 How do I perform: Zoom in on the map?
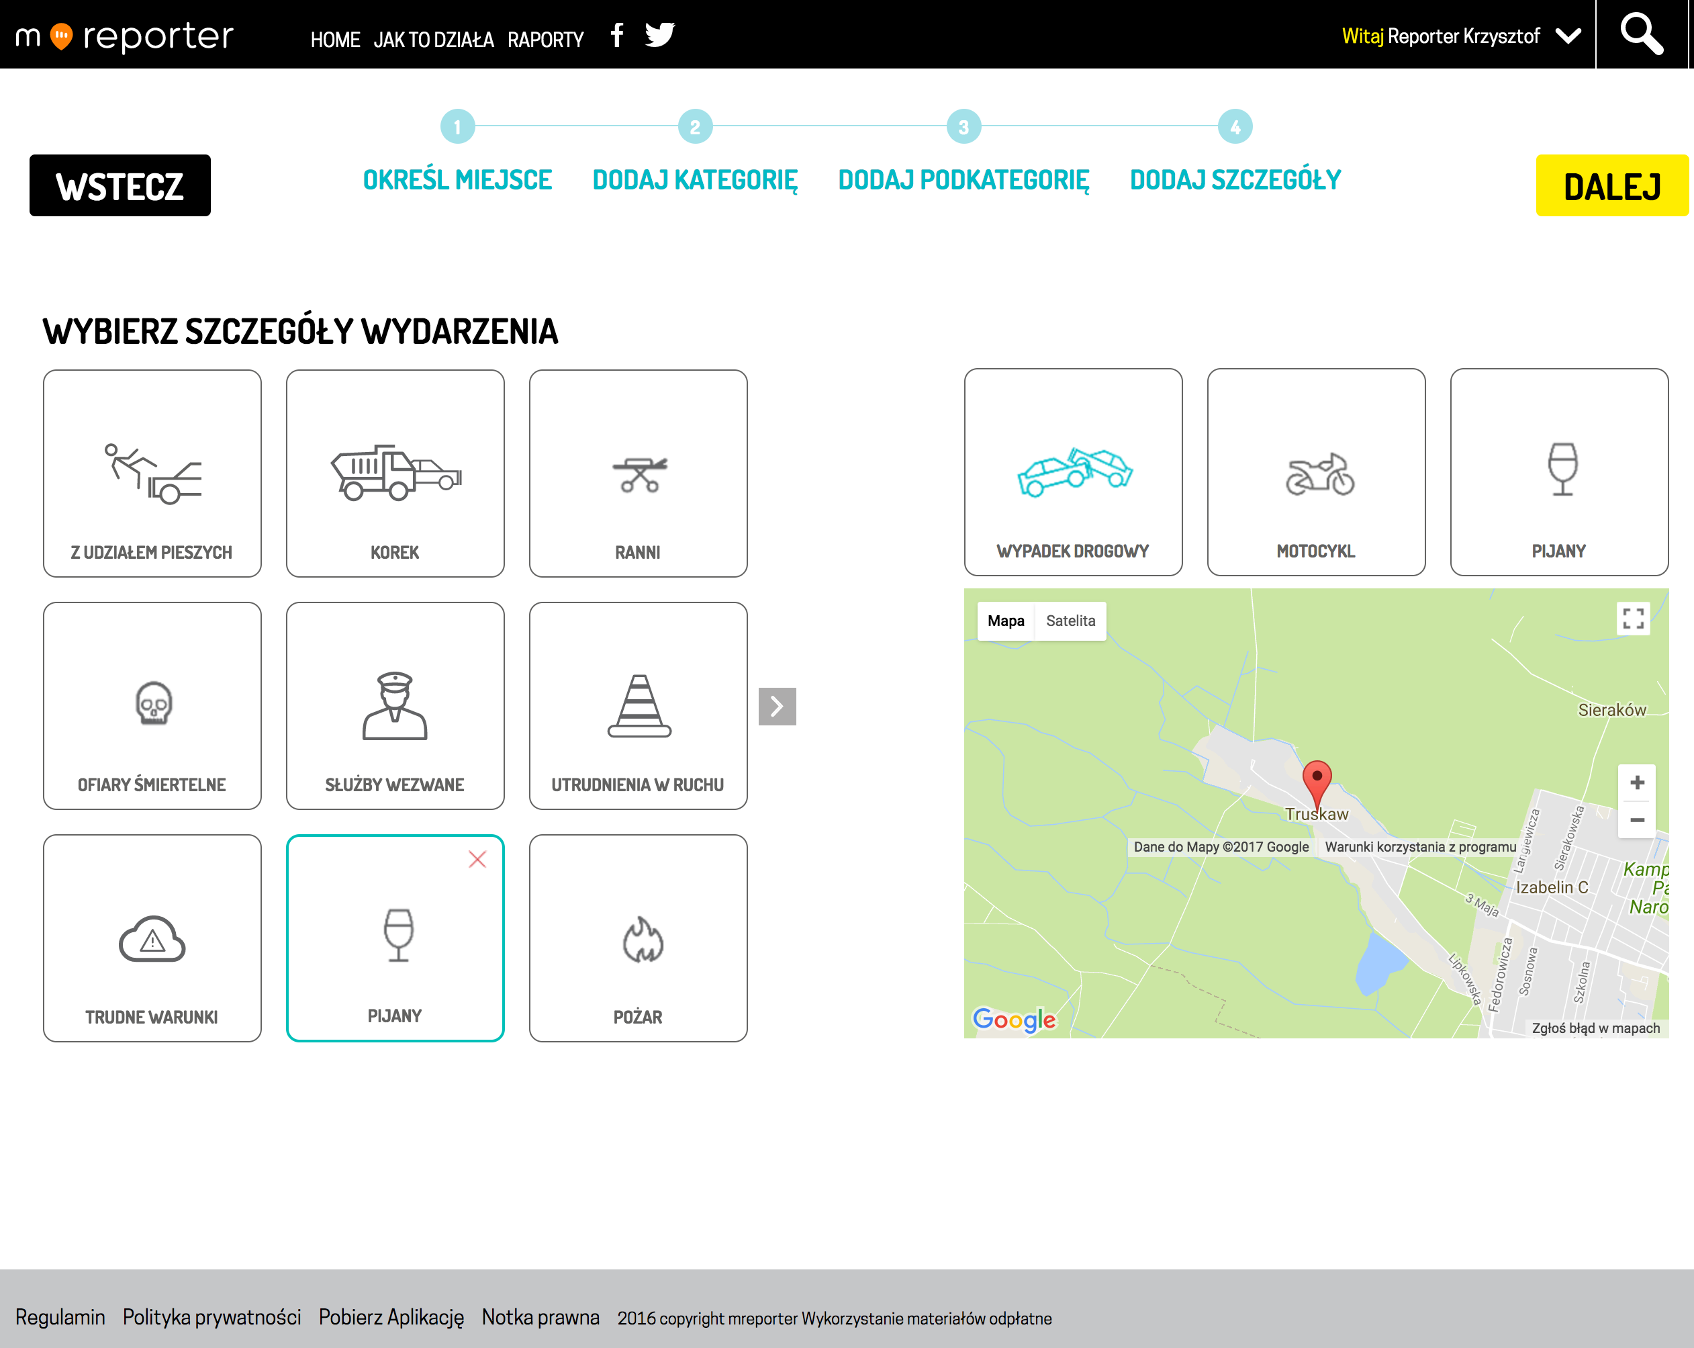pyautogui.click(x=1638, y=783)
